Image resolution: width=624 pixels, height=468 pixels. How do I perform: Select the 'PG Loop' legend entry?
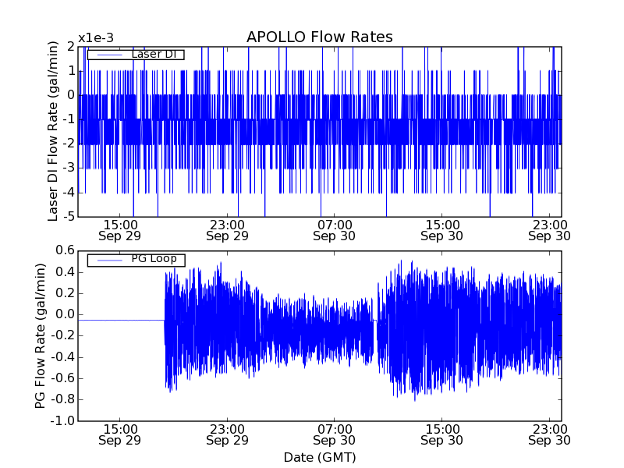tap(136, 260)
